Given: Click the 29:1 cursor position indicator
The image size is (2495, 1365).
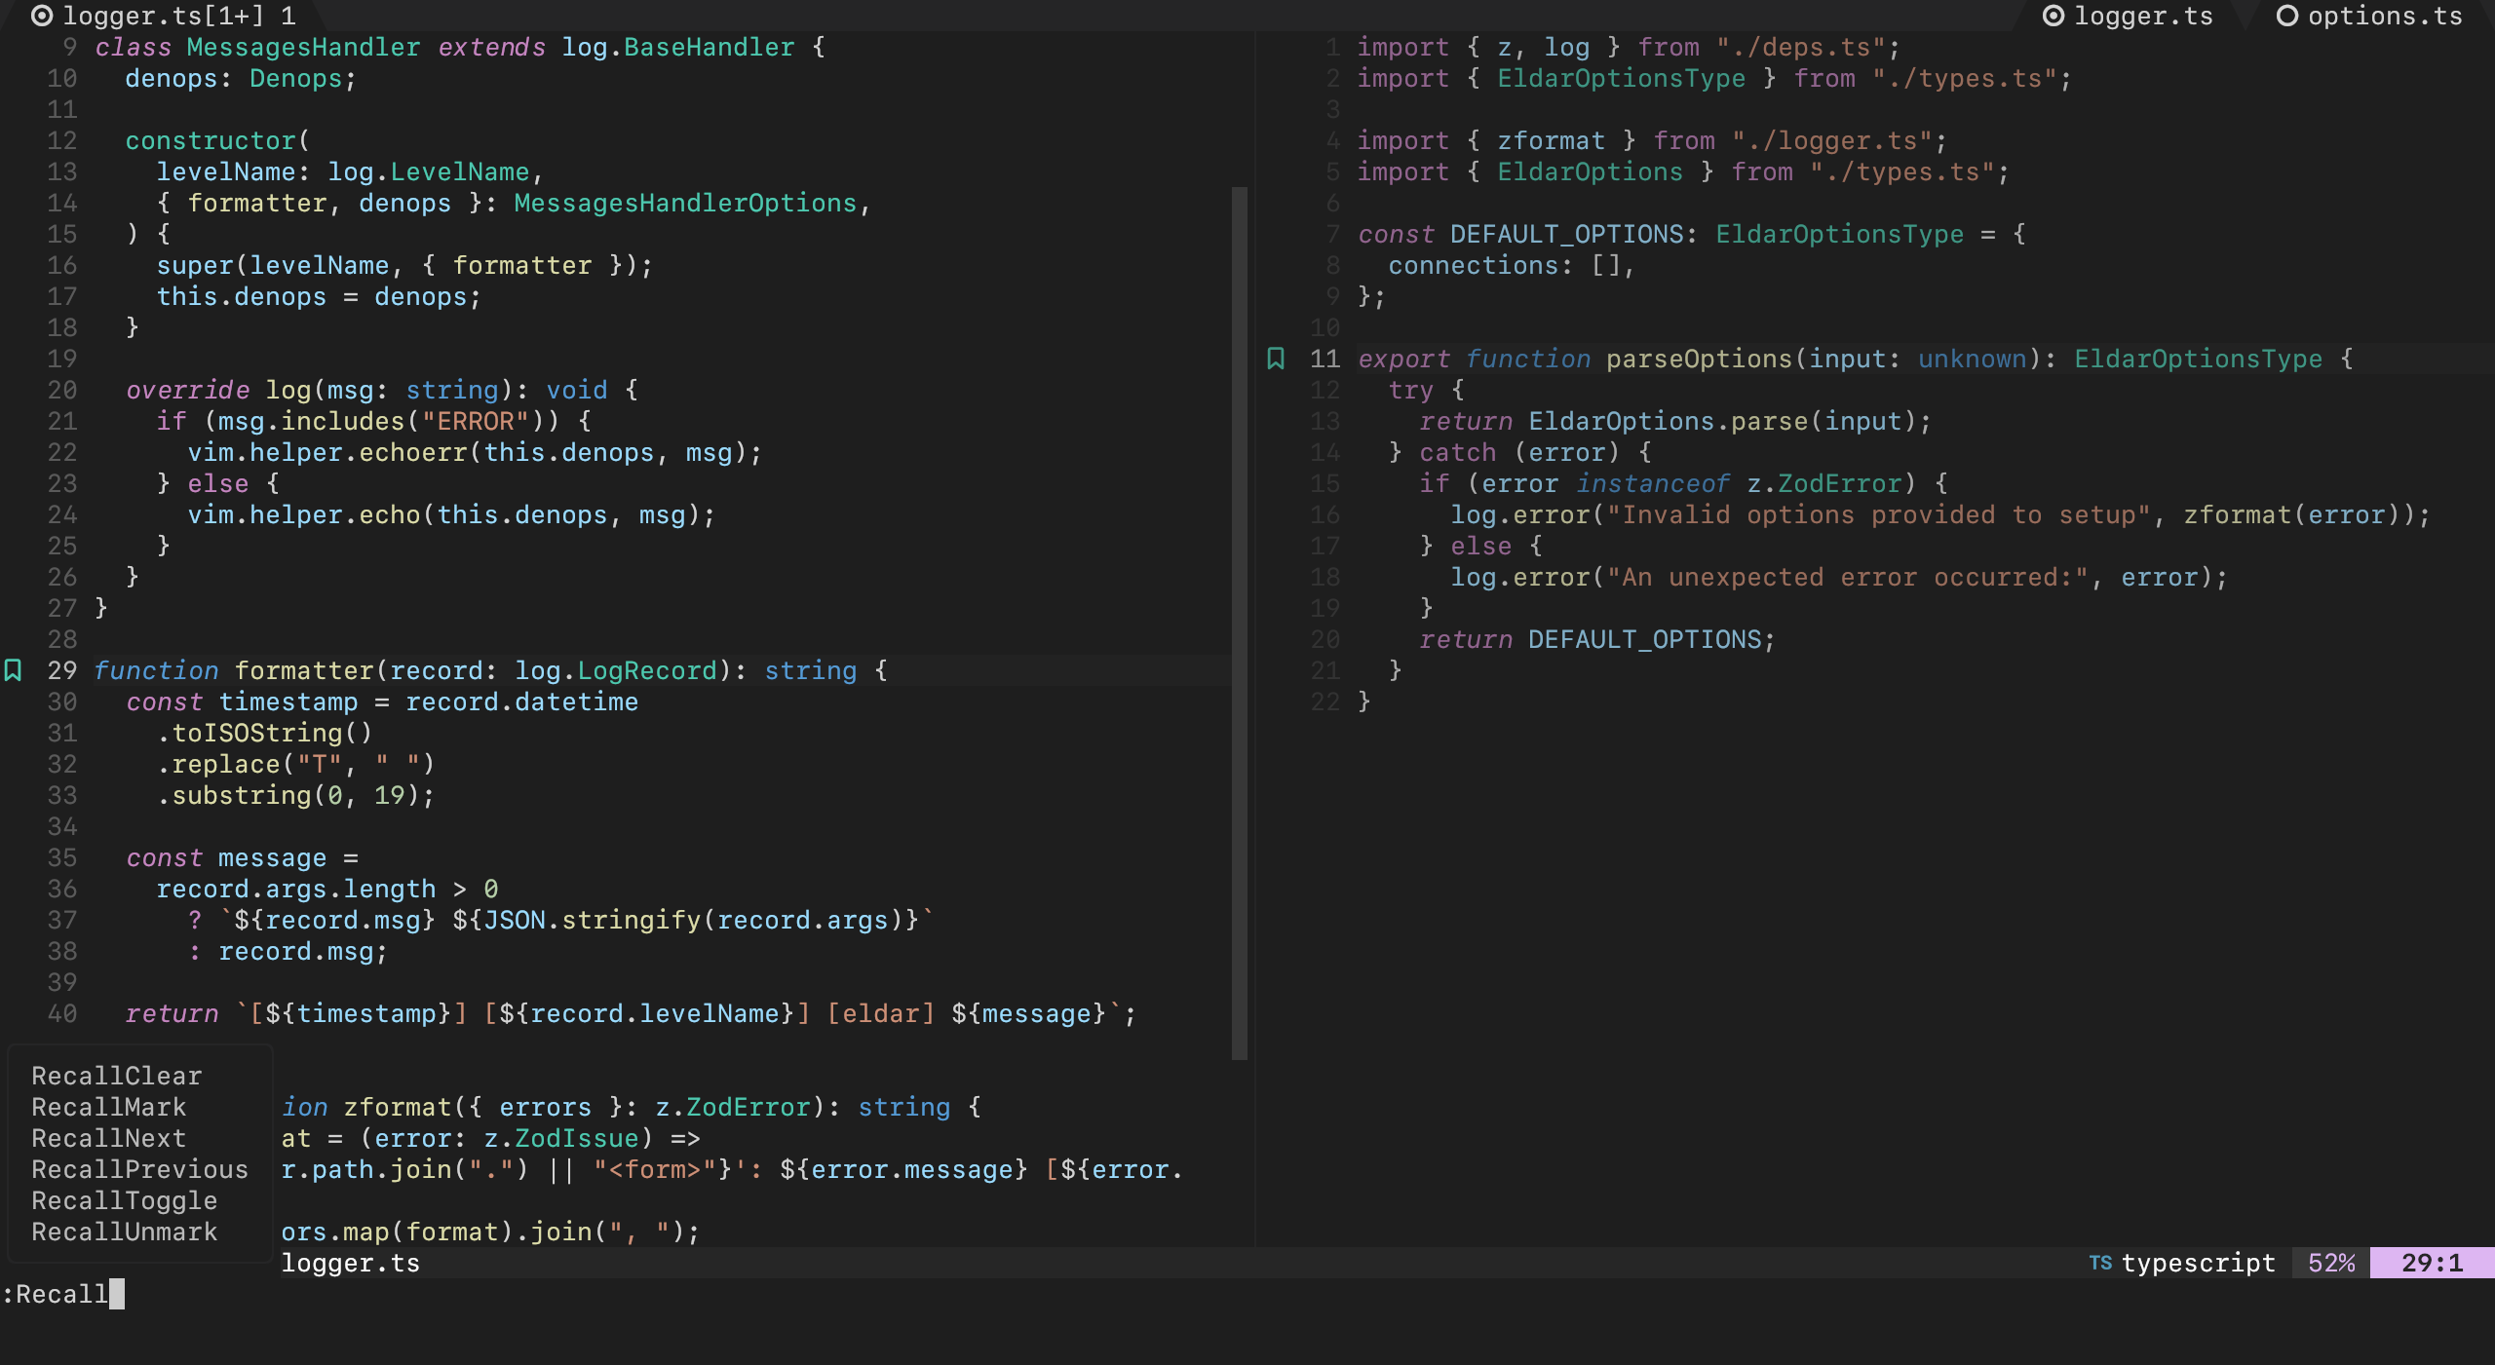Looking at the screenshot, I should [2432, 1263].
